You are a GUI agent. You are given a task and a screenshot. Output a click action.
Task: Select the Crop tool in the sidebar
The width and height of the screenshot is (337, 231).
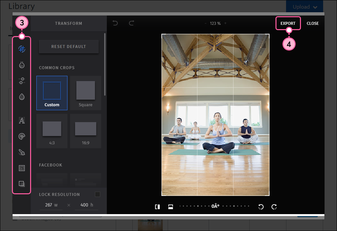[21, 49]
